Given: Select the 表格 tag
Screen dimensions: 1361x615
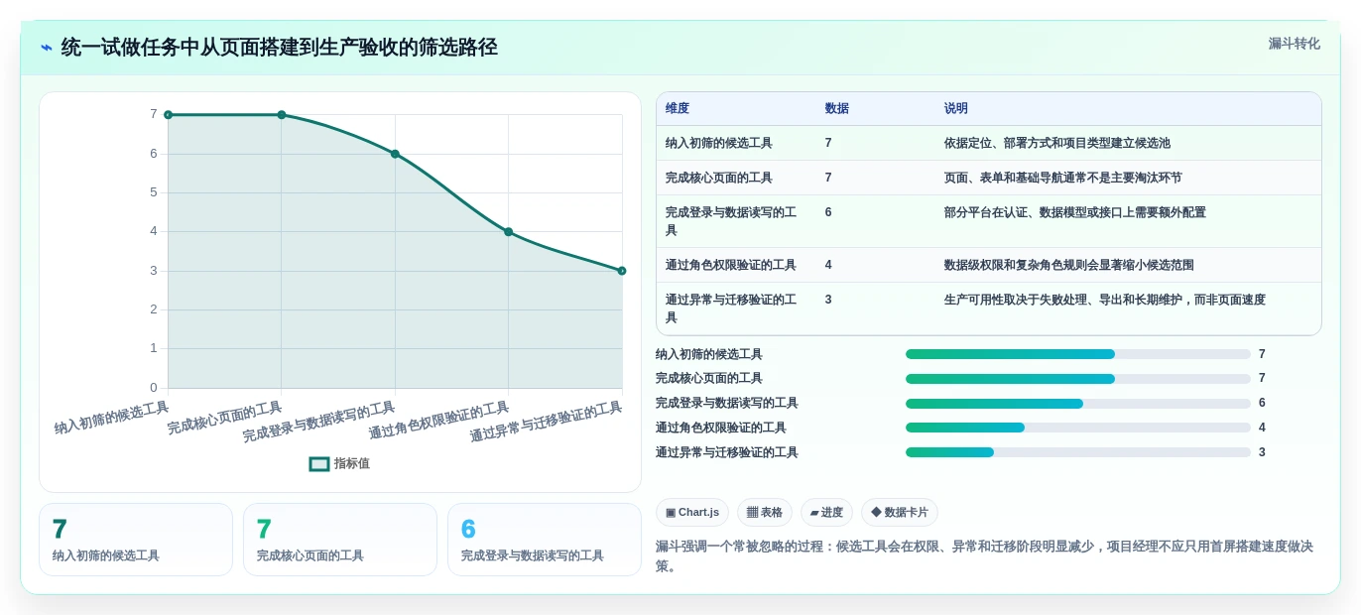Looking at the screenshot, I should tap(765, 512).
